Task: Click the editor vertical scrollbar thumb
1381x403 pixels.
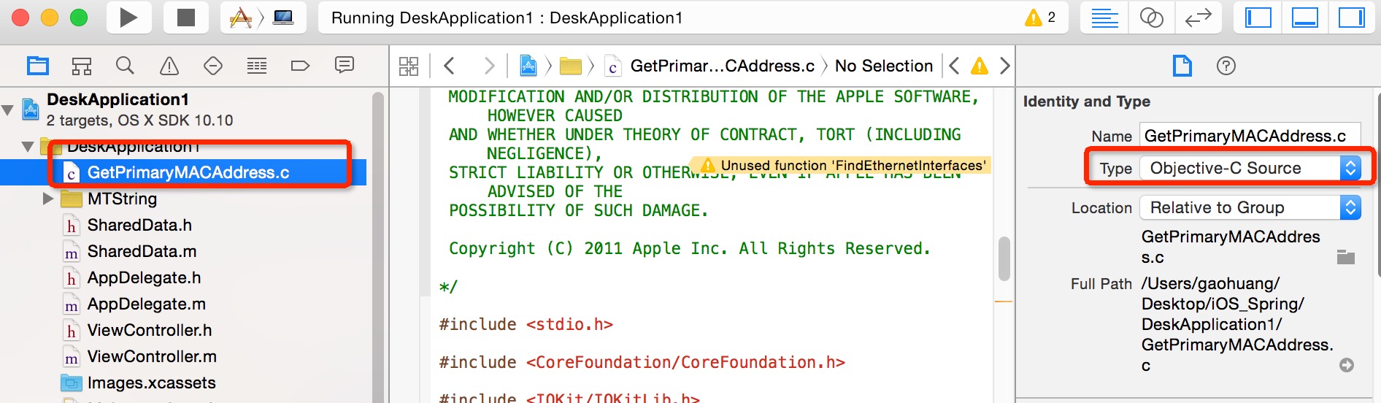Action: 1004,258
